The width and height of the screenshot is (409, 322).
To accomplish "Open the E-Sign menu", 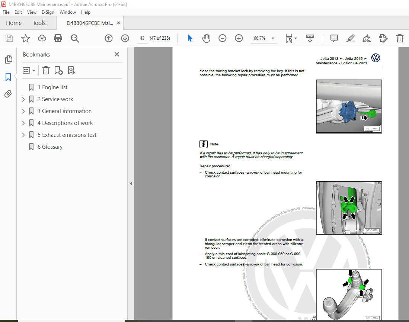I will (48, 12).
